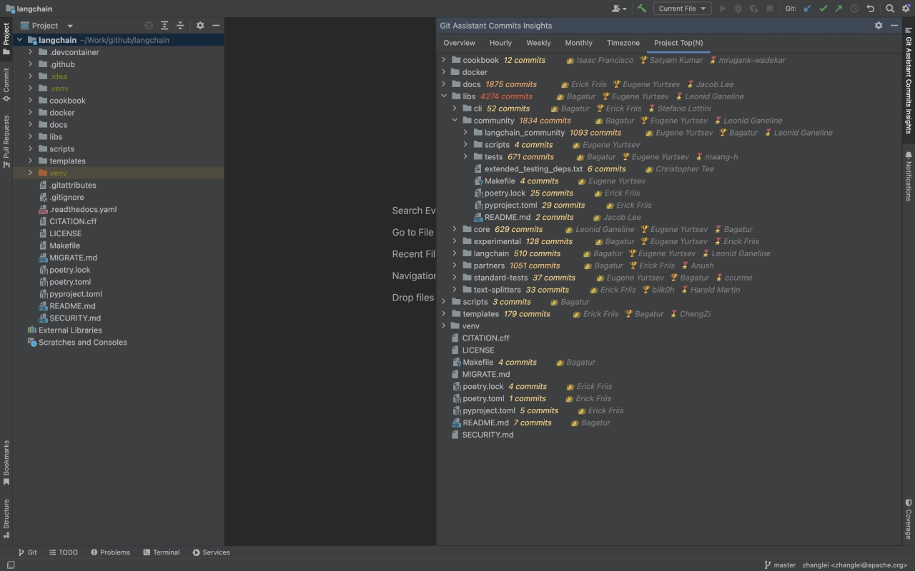Open the Terminal tool window
Screen dimensions: 915x571
click(161, 552)
